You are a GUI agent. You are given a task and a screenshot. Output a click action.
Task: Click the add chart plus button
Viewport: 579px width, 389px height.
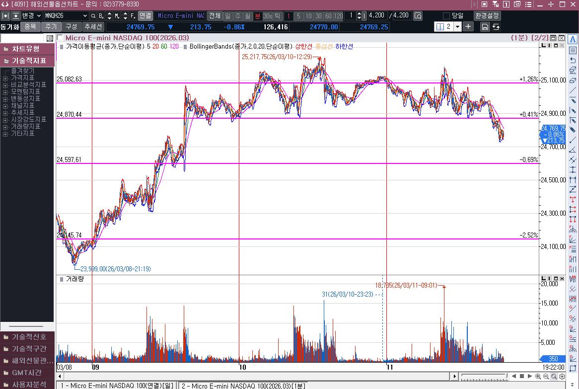click(468, 26)
